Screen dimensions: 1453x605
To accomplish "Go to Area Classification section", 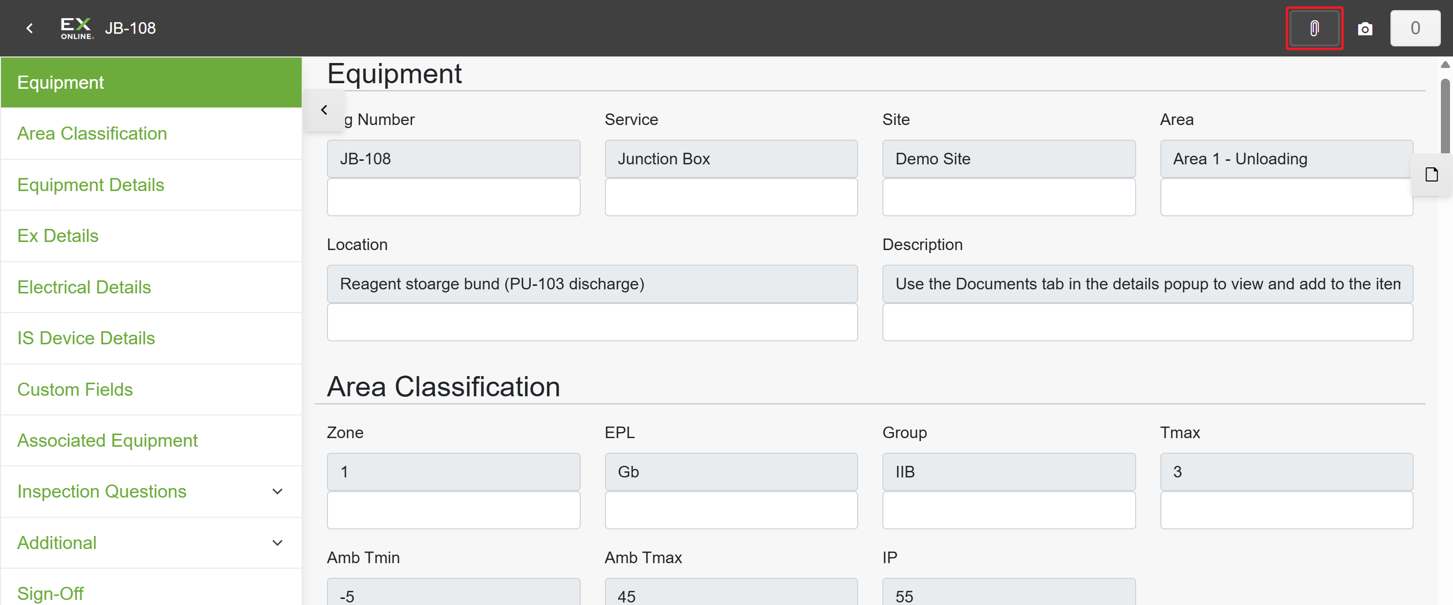I will tap(151, 134).
